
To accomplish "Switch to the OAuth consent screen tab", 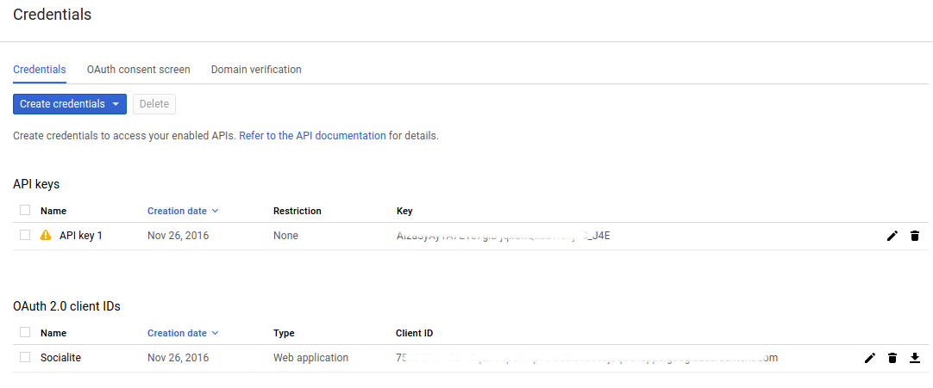I will (x=138, y=70).
